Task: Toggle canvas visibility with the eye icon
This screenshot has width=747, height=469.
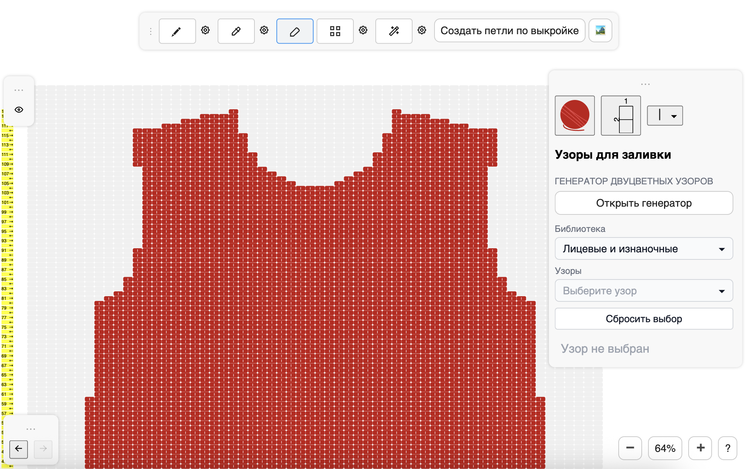Action: [x=19, y=110]
